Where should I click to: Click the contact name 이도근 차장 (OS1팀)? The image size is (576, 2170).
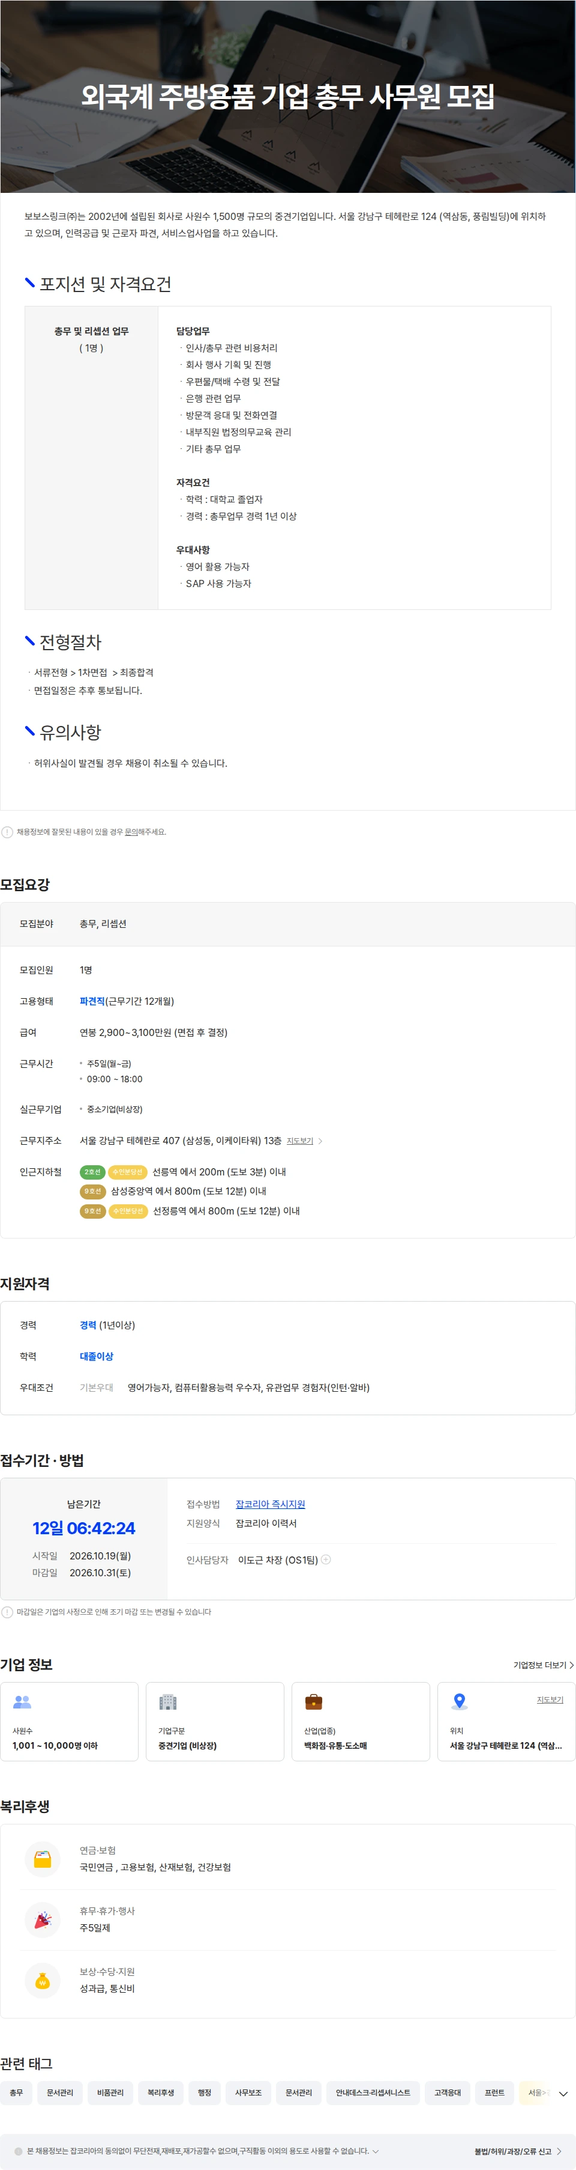click(277, 1559)
